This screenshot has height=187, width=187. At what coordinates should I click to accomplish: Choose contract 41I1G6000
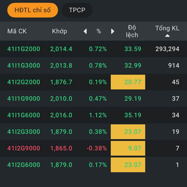(24, 115)
